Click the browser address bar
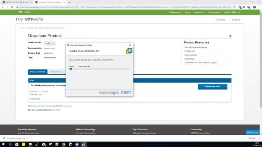 point(125,7)
